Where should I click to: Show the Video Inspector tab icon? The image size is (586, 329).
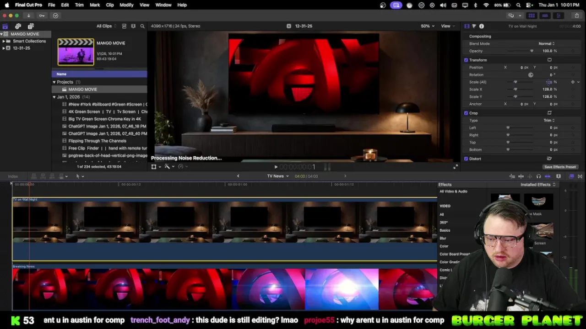pos(467,26)
